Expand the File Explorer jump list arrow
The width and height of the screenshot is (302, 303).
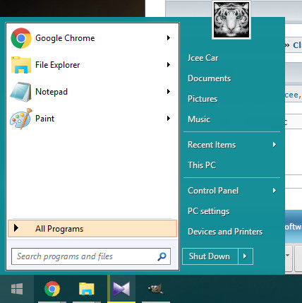coord(169,65)
